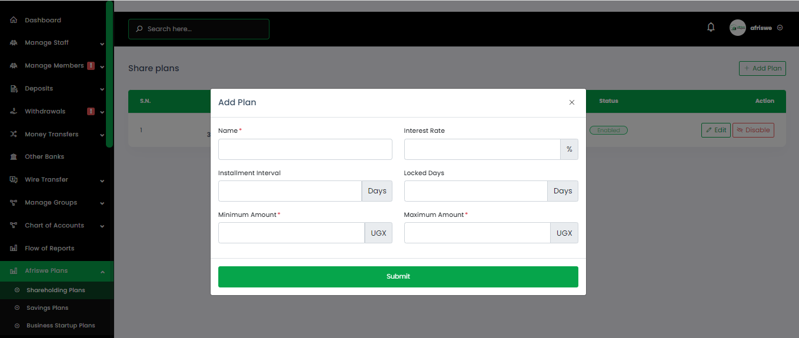The width and height of the screenshot is (799, 338).
Task: Click the S.N. column header
Action: pos(145,101)
